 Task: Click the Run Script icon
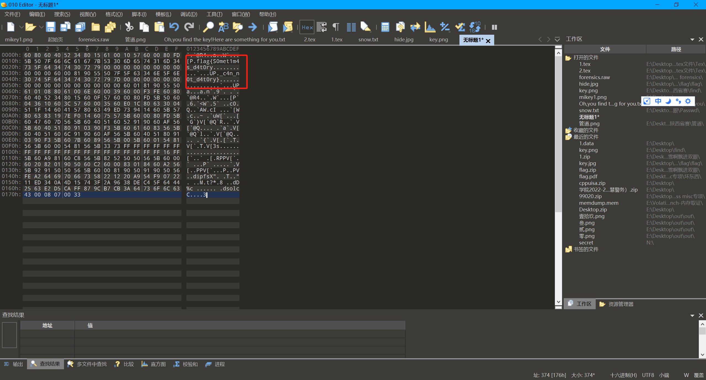tap(273, 27)
